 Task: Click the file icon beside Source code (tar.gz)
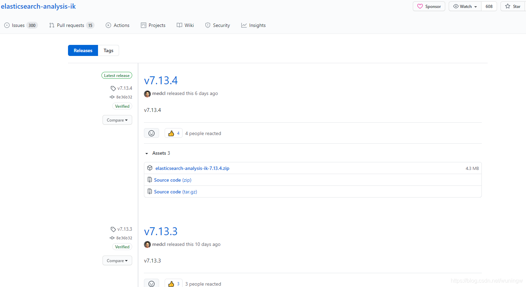point(150,191)
